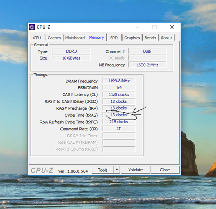Show the Graphics tab
216x209 pixels.
(132, 38)
